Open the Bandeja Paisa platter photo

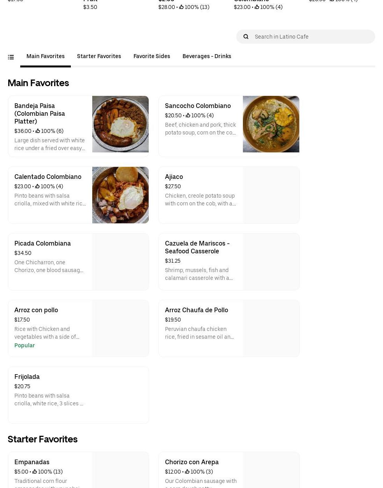(120, 124)
